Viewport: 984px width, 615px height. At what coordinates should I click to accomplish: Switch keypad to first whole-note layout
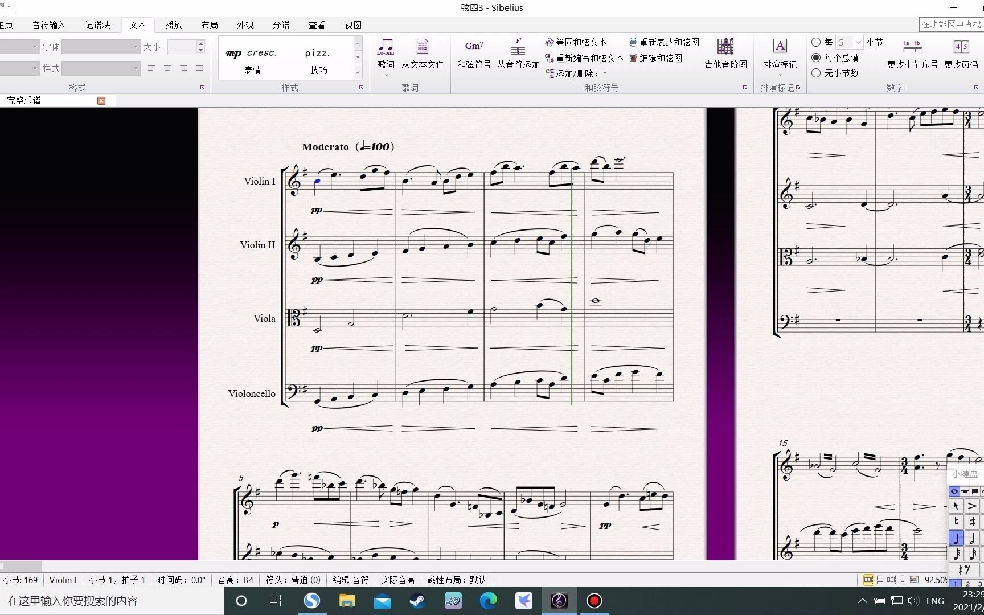(x=954, y=491)
